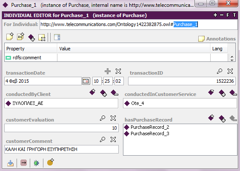Add existing instance to conductedInCustomerService
The image size is (240, 171).
(x=222, y=93)
